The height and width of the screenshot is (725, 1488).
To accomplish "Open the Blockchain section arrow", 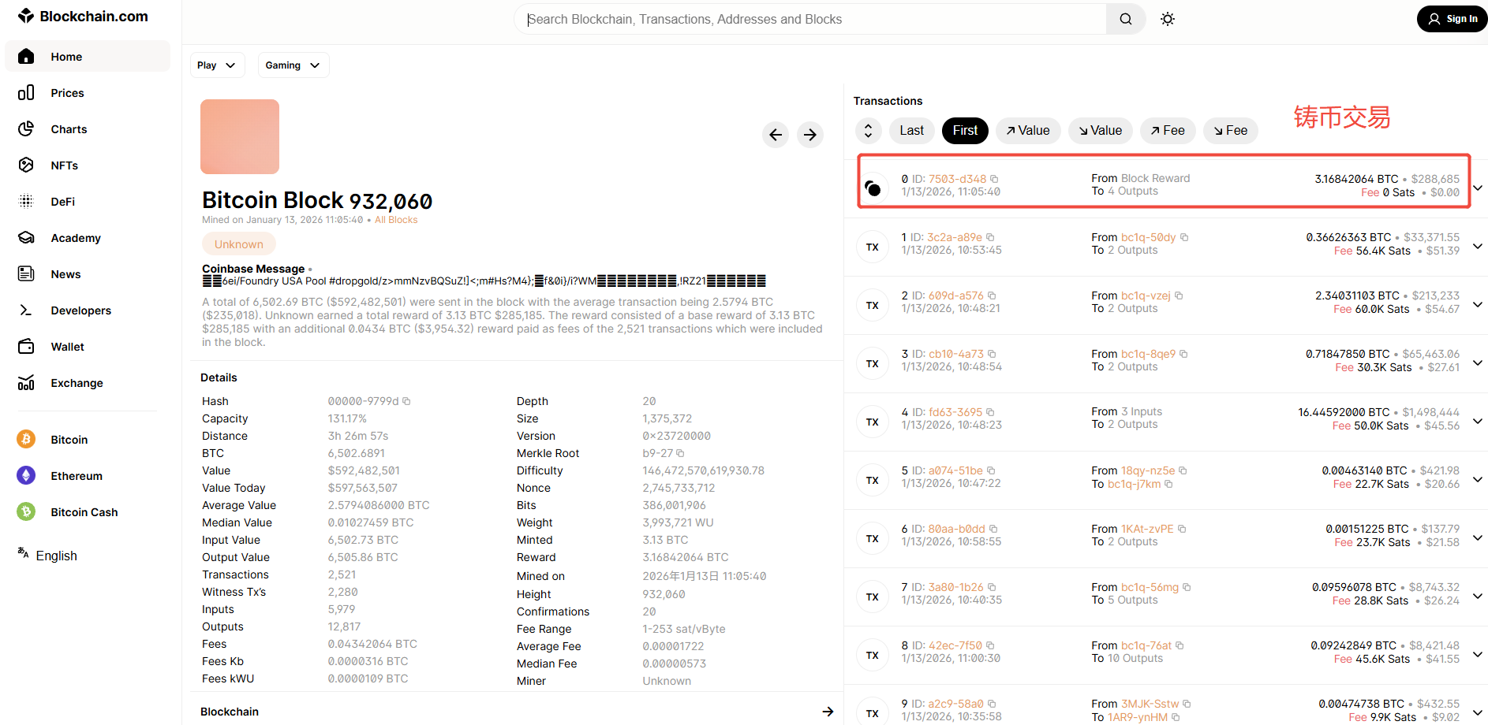I will pos(828,712).
